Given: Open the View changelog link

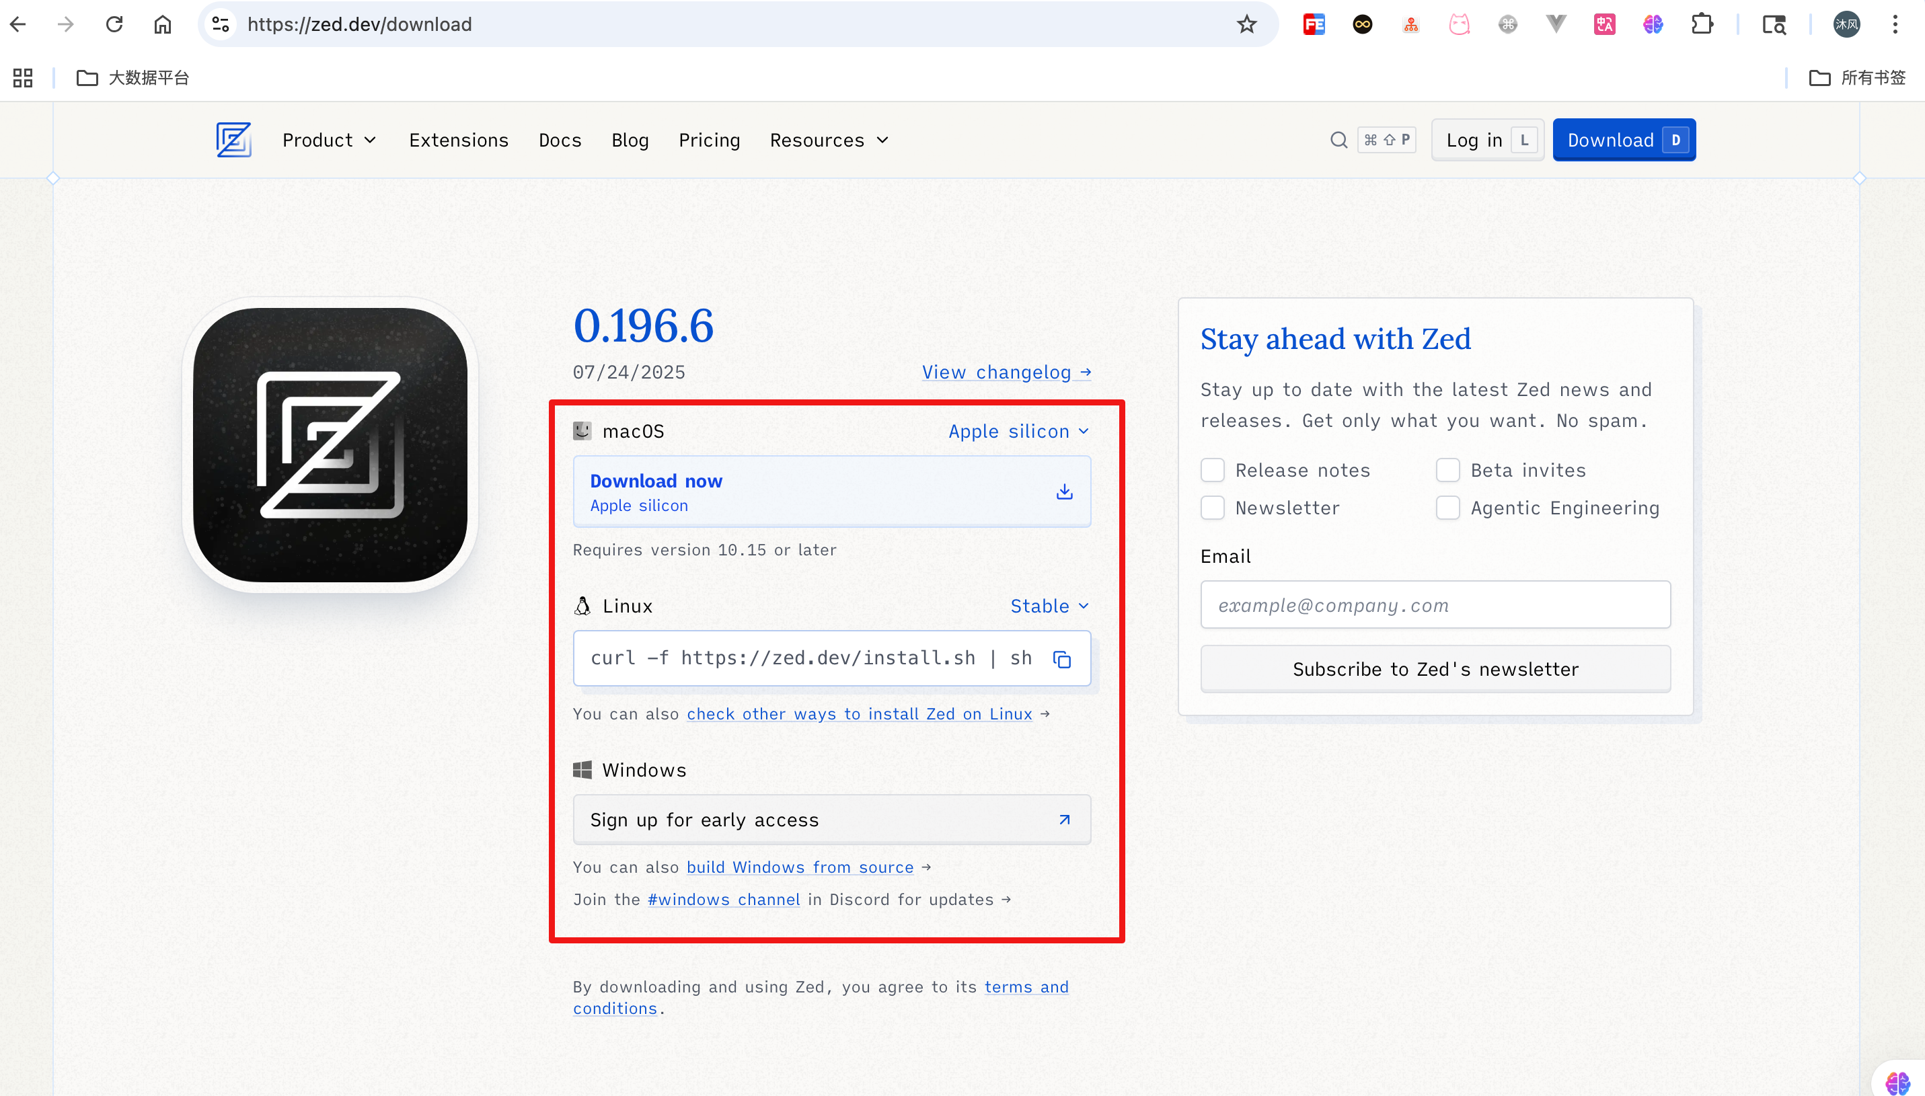Looking at the screenshot, I should coord(1006,372).
